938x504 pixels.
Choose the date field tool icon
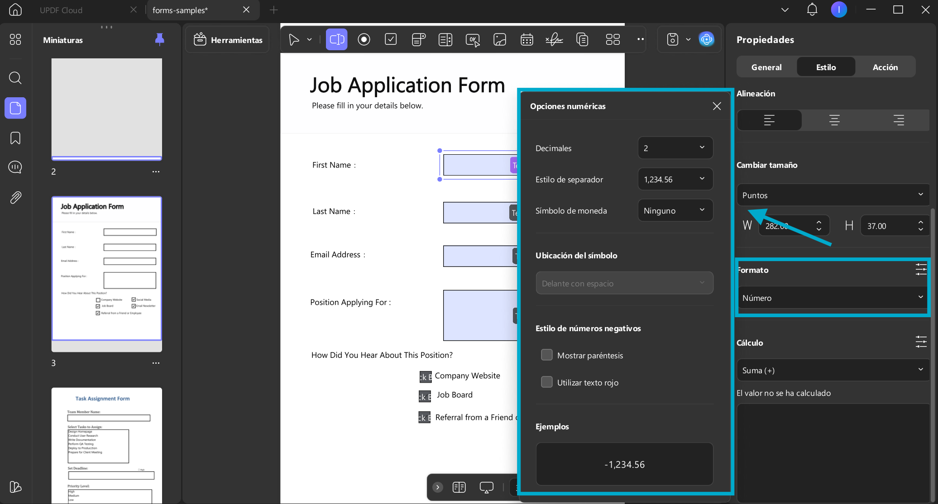[527, 40]
